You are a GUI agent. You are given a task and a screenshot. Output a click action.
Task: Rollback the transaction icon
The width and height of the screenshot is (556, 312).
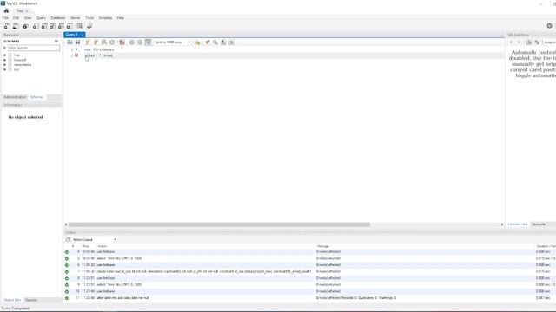point(140,42)
